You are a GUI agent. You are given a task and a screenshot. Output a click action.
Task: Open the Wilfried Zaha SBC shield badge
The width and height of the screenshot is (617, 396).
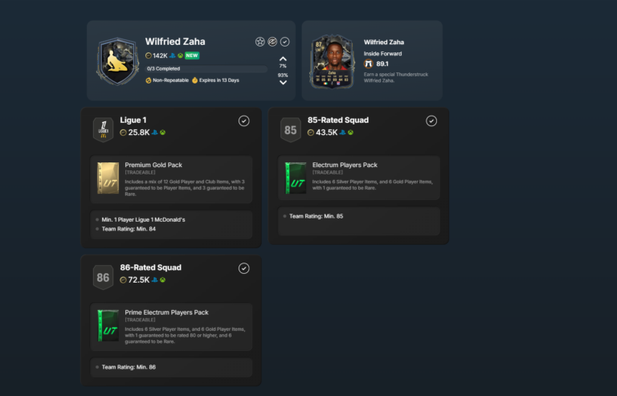[x=117, y=61]
